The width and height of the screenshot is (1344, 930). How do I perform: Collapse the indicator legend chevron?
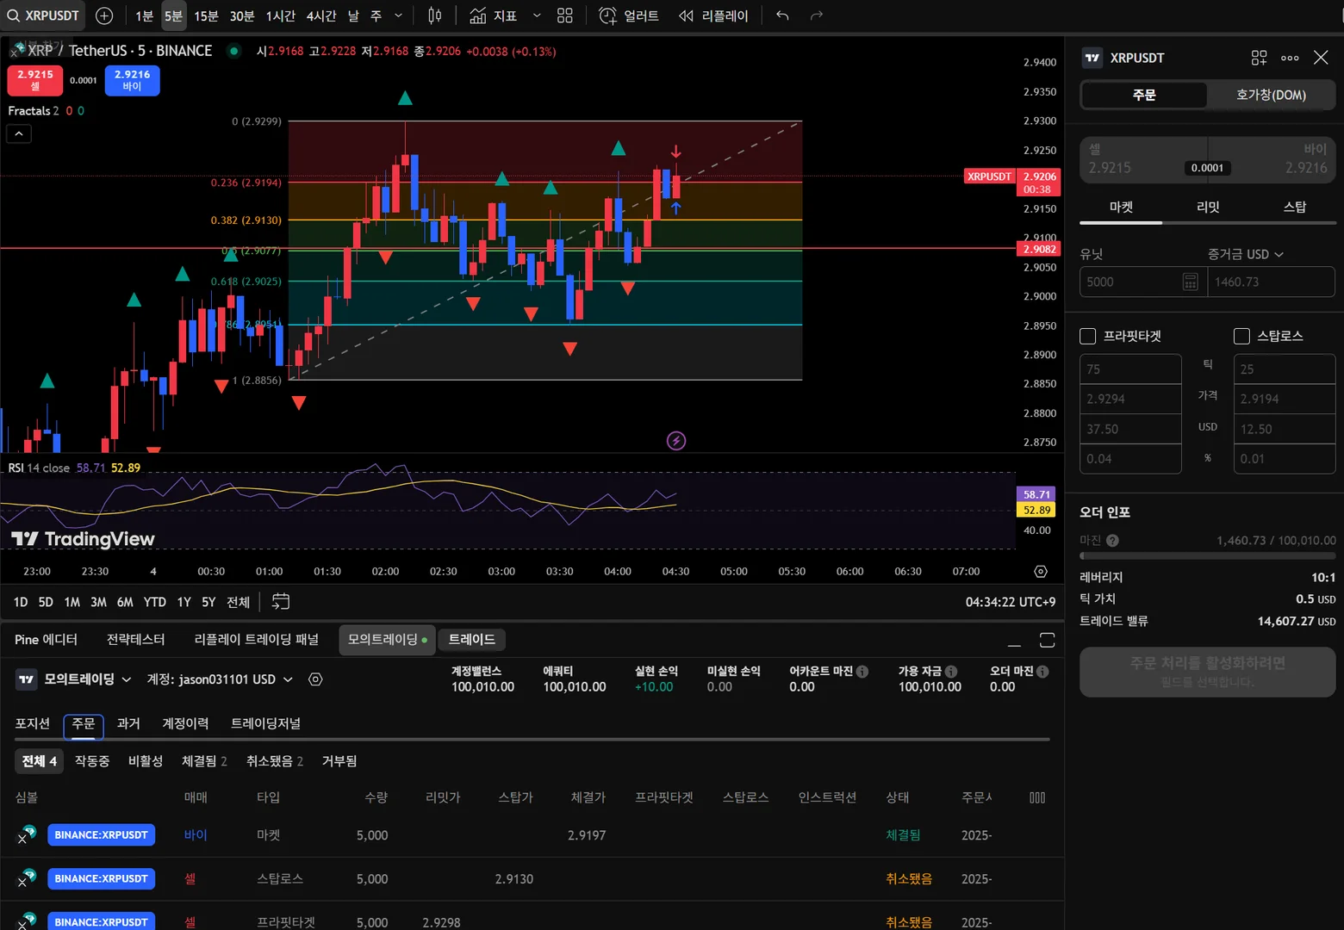click(x=19, y=133)
